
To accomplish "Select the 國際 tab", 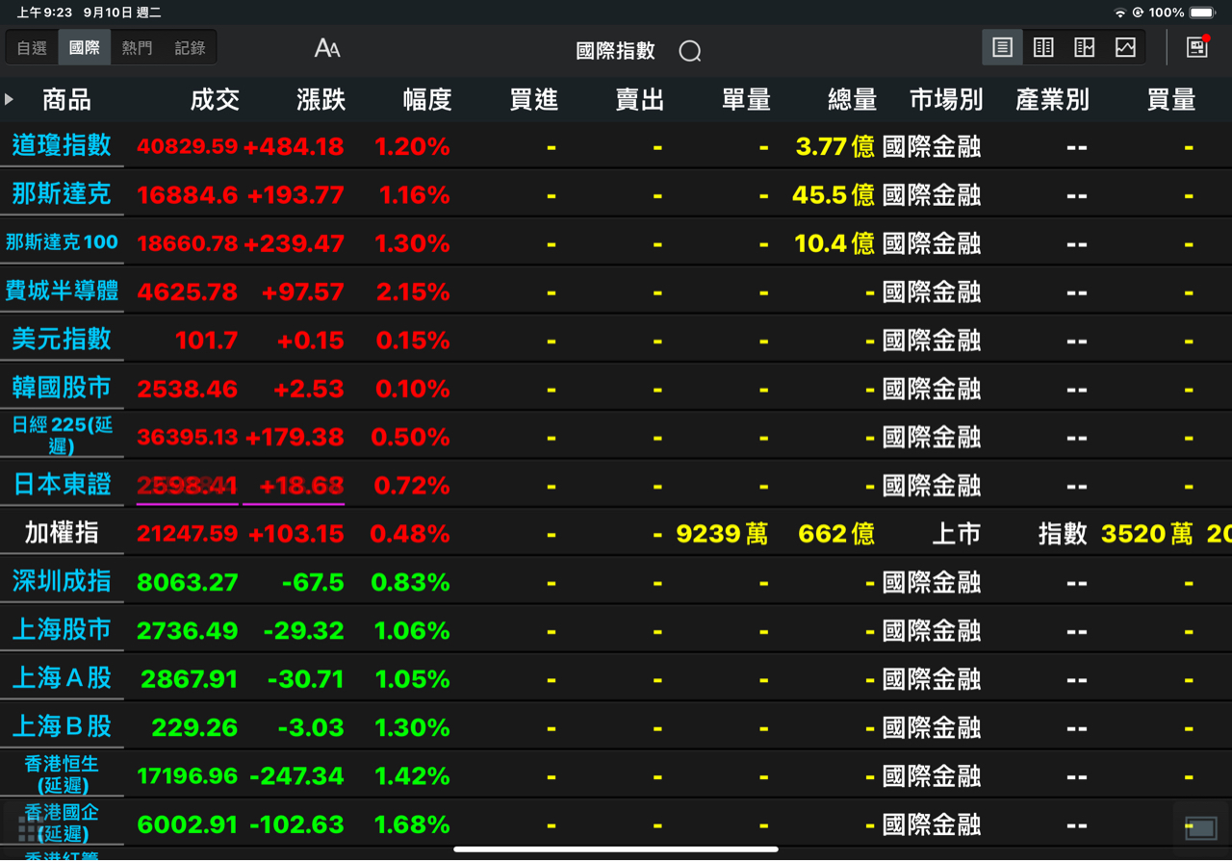I will click(x=85, y=47).
